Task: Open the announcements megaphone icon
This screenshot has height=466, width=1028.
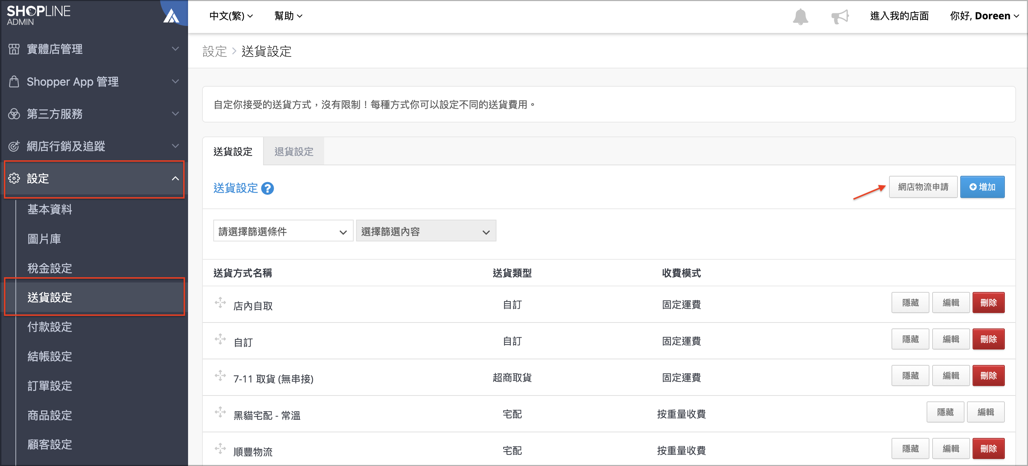Action: [x=840, y=16]
